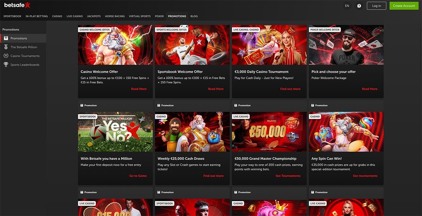The height and width of the screenshot is (216, 422).
Task: Click the CASINO WELCOME OFFER tag
Action: (x=95, y=30)
